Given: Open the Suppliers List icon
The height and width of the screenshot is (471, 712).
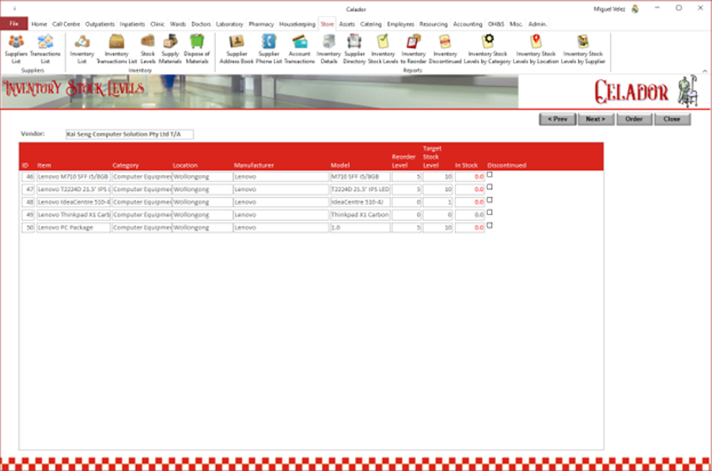Looking at the screenshot, I should click(x=16, y=47).
